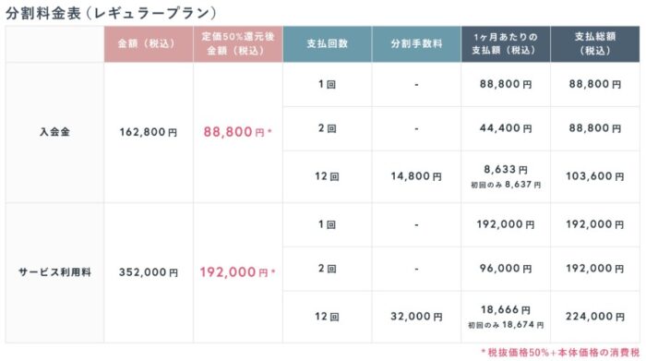Viewport: 646px width, 361px height.
Task: Click the 162,800円 price cell
Action: [149, 132]
